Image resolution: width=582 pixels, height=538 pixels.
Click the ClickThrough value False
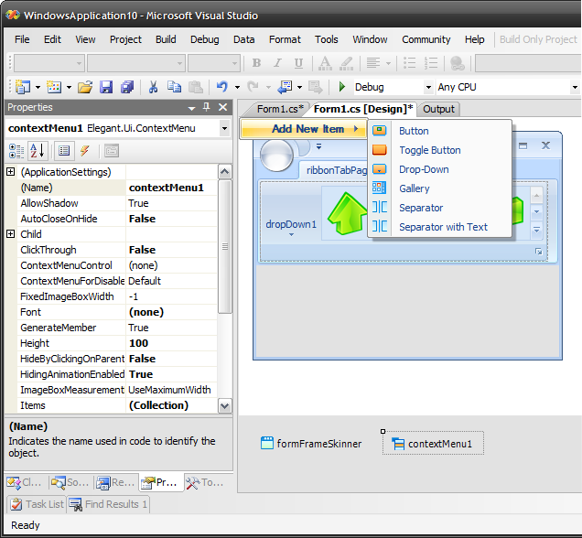tap(171, 250)
